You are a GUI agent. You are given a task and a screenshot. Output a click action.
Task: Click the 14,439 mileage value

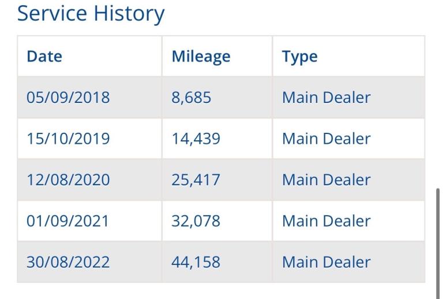(196, 139)
